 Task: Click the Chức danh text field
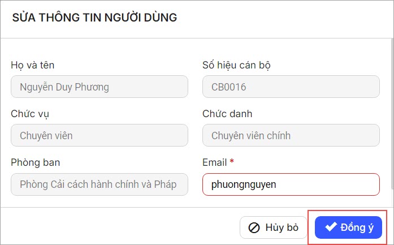(291, 136)
